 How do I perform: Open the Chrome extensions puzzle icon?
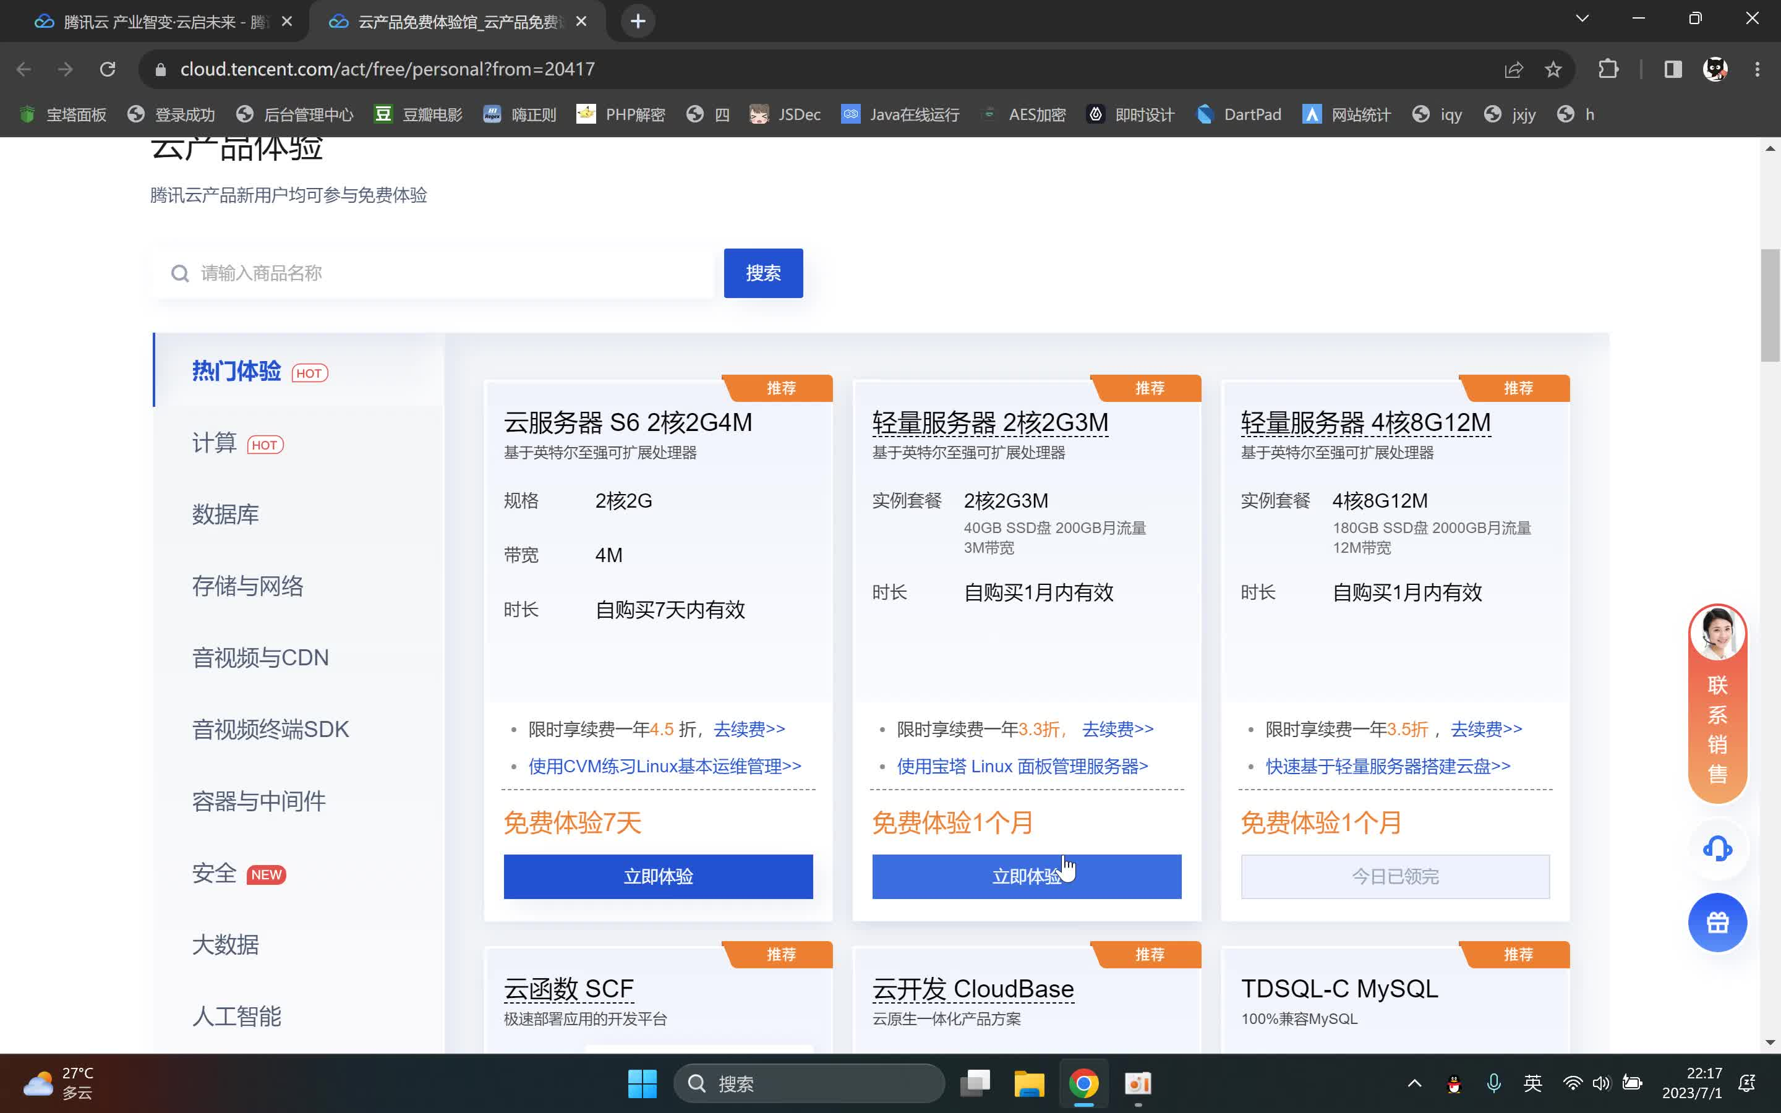tap(1608, 69)
